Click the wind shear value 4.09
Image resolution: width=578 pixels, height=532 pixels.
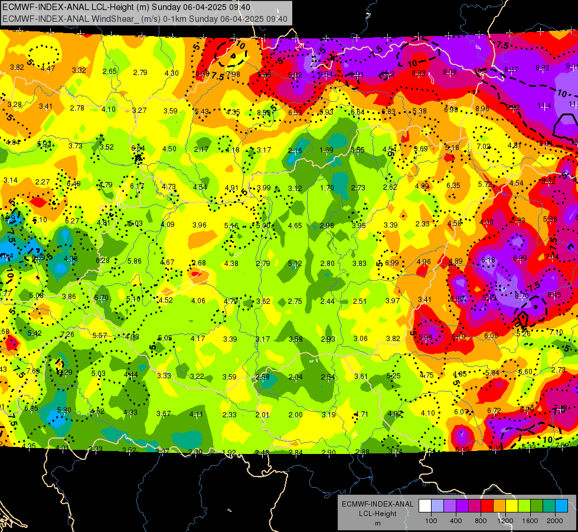click(167, 224)
